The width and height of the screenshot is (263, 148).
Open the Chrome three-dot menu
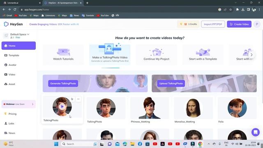click(x=259, y=9)
